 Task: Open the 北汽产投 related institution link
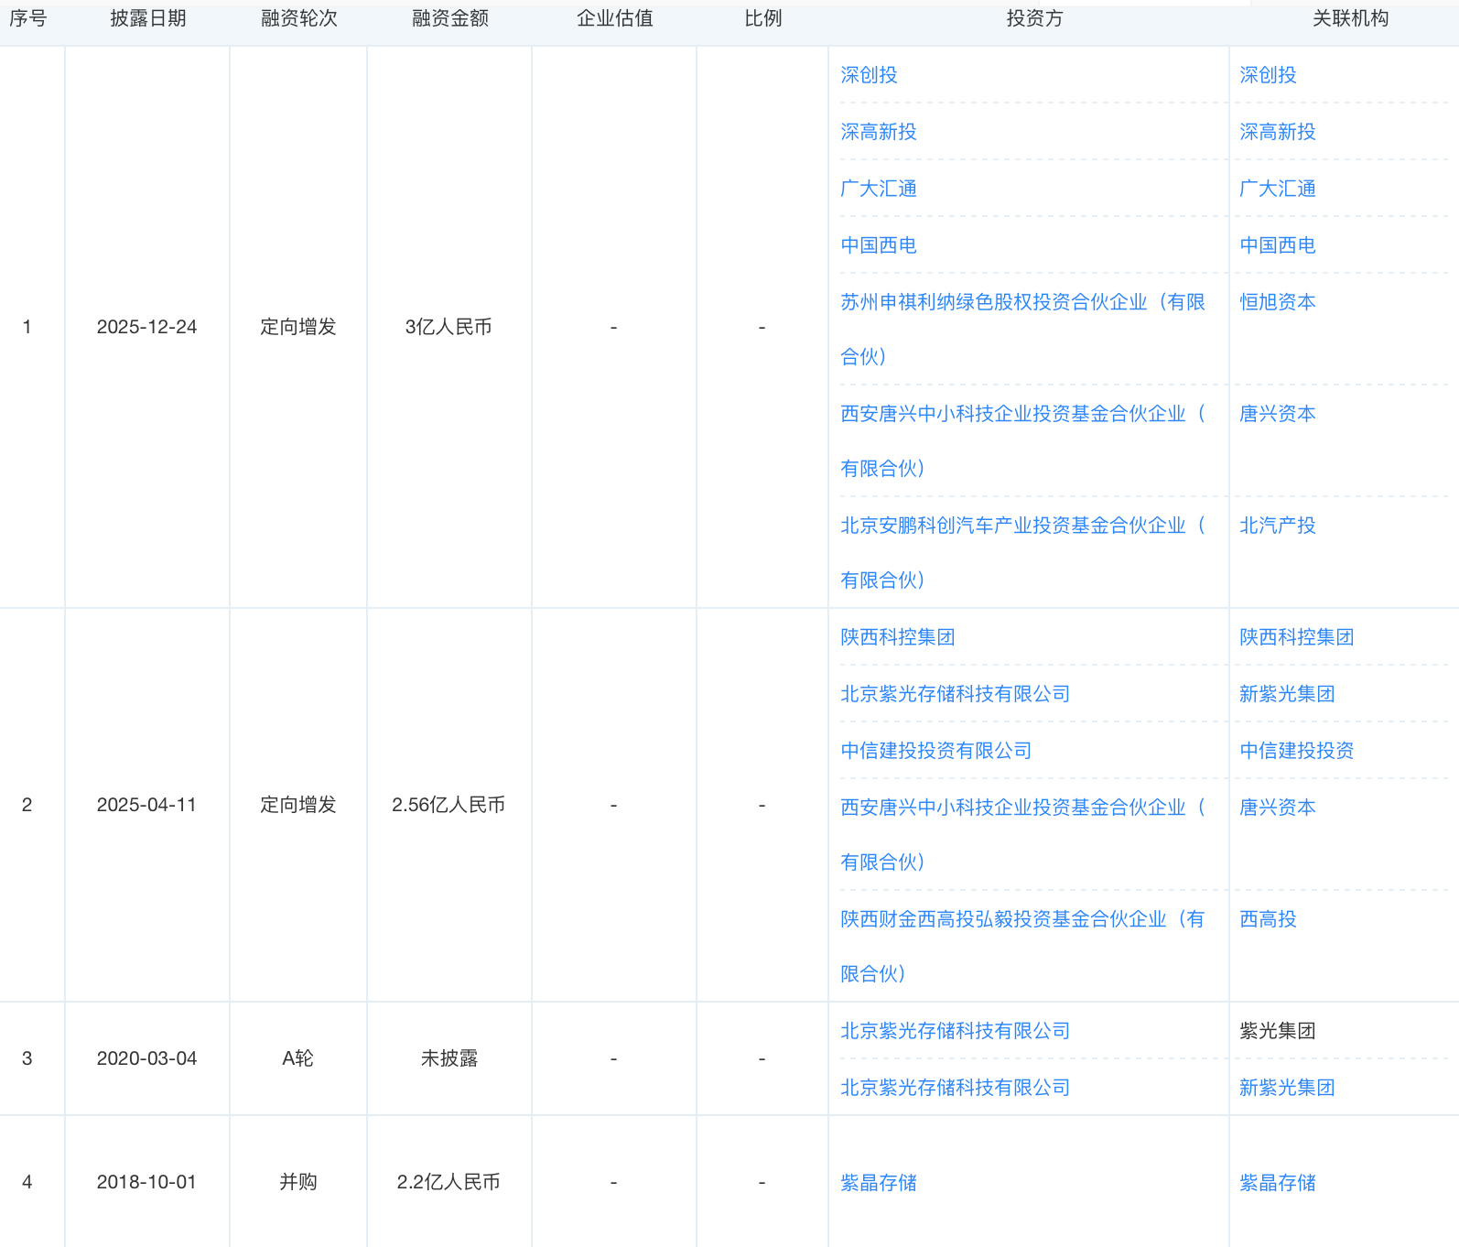tap(1278, 526)
